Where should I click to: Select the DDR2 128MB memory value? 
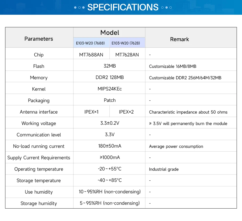[110, 77]
